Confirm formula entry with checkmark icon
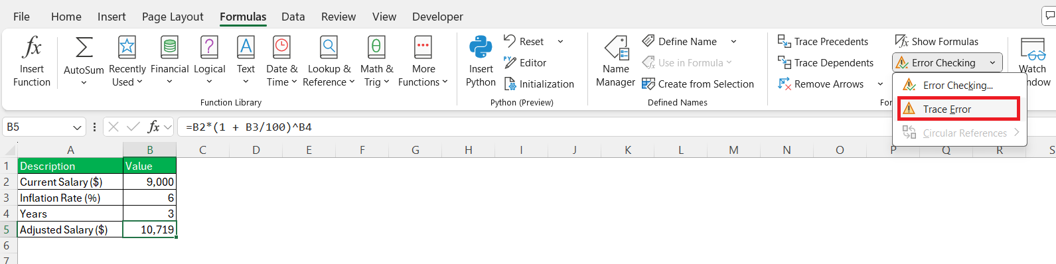1056x264 pixels. click(133, 127)
